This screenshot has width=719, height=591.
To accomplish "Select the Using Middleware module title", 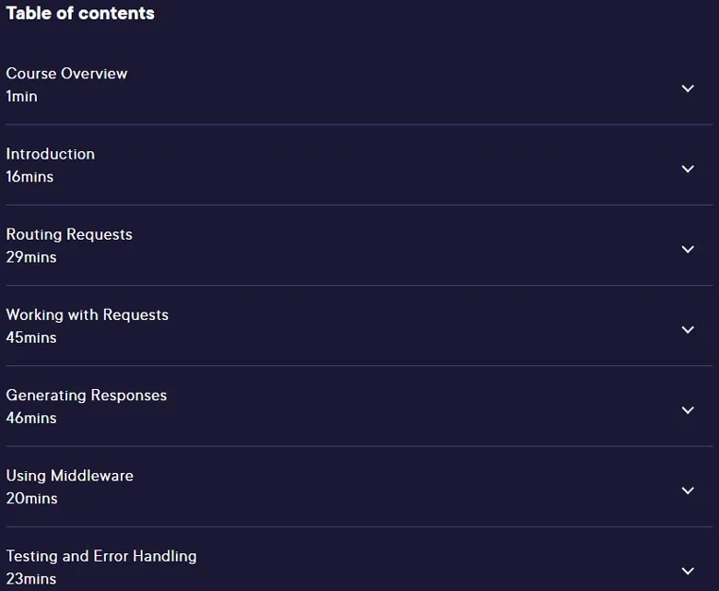I will (70, 476).
